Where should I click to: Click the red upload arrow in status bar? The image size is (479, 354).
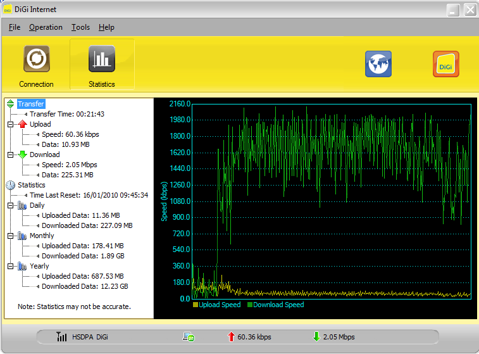(x=231, y=337)
